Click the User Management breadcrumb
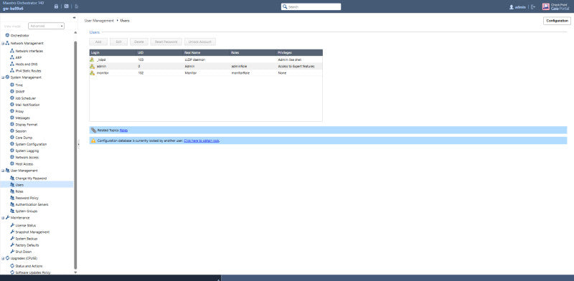 pos(99,21)
